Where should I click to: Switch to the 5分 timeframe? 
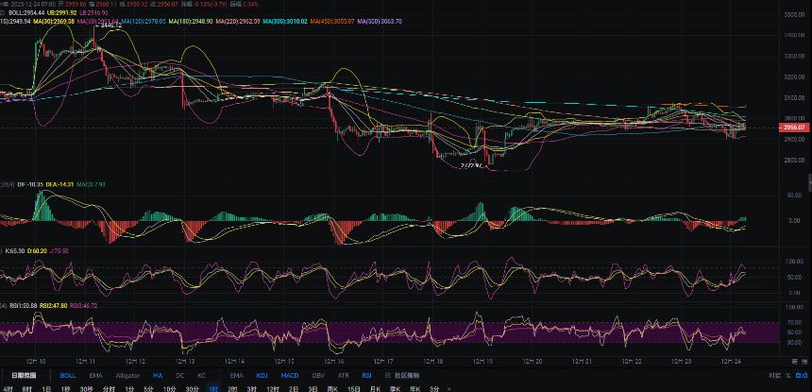click(148, 389)
